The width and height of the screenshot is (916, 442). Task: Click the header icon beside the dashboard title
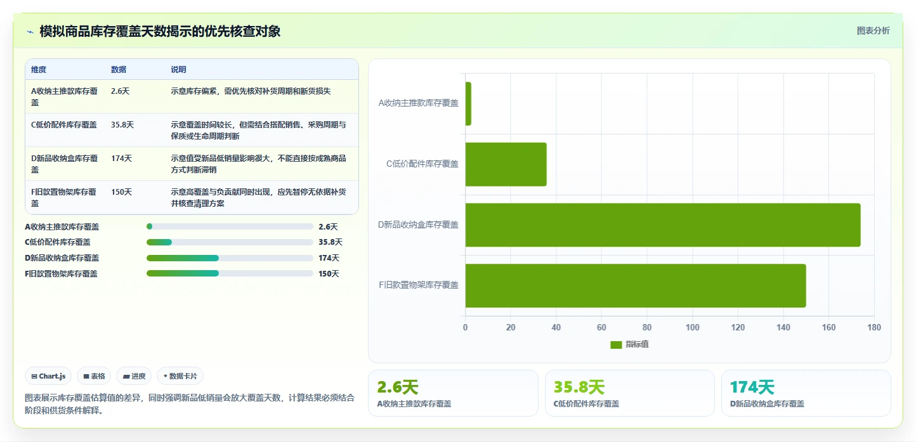(x=30, y=32)
